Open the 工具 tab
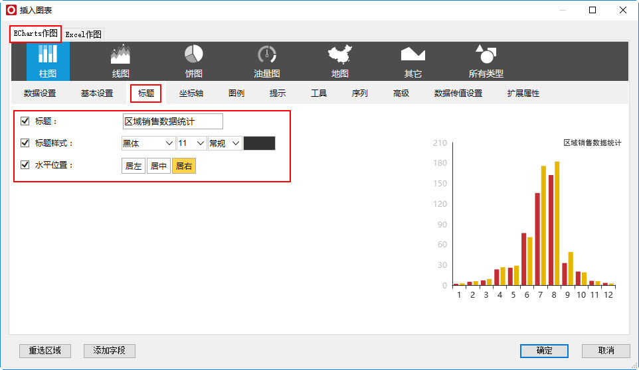Viewport: 639px width, 370px height. [x=319, y=93]
